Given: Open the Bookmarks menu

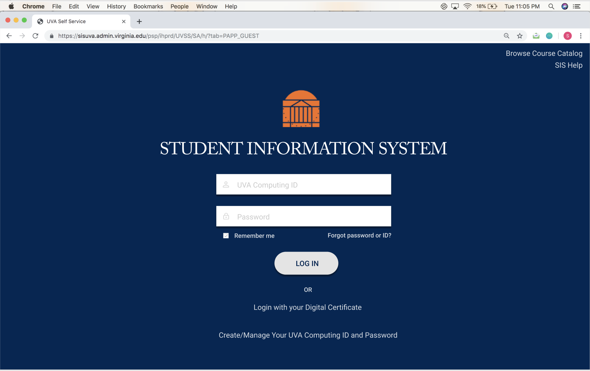Looking at the screenshot, I should pos(148,6).
